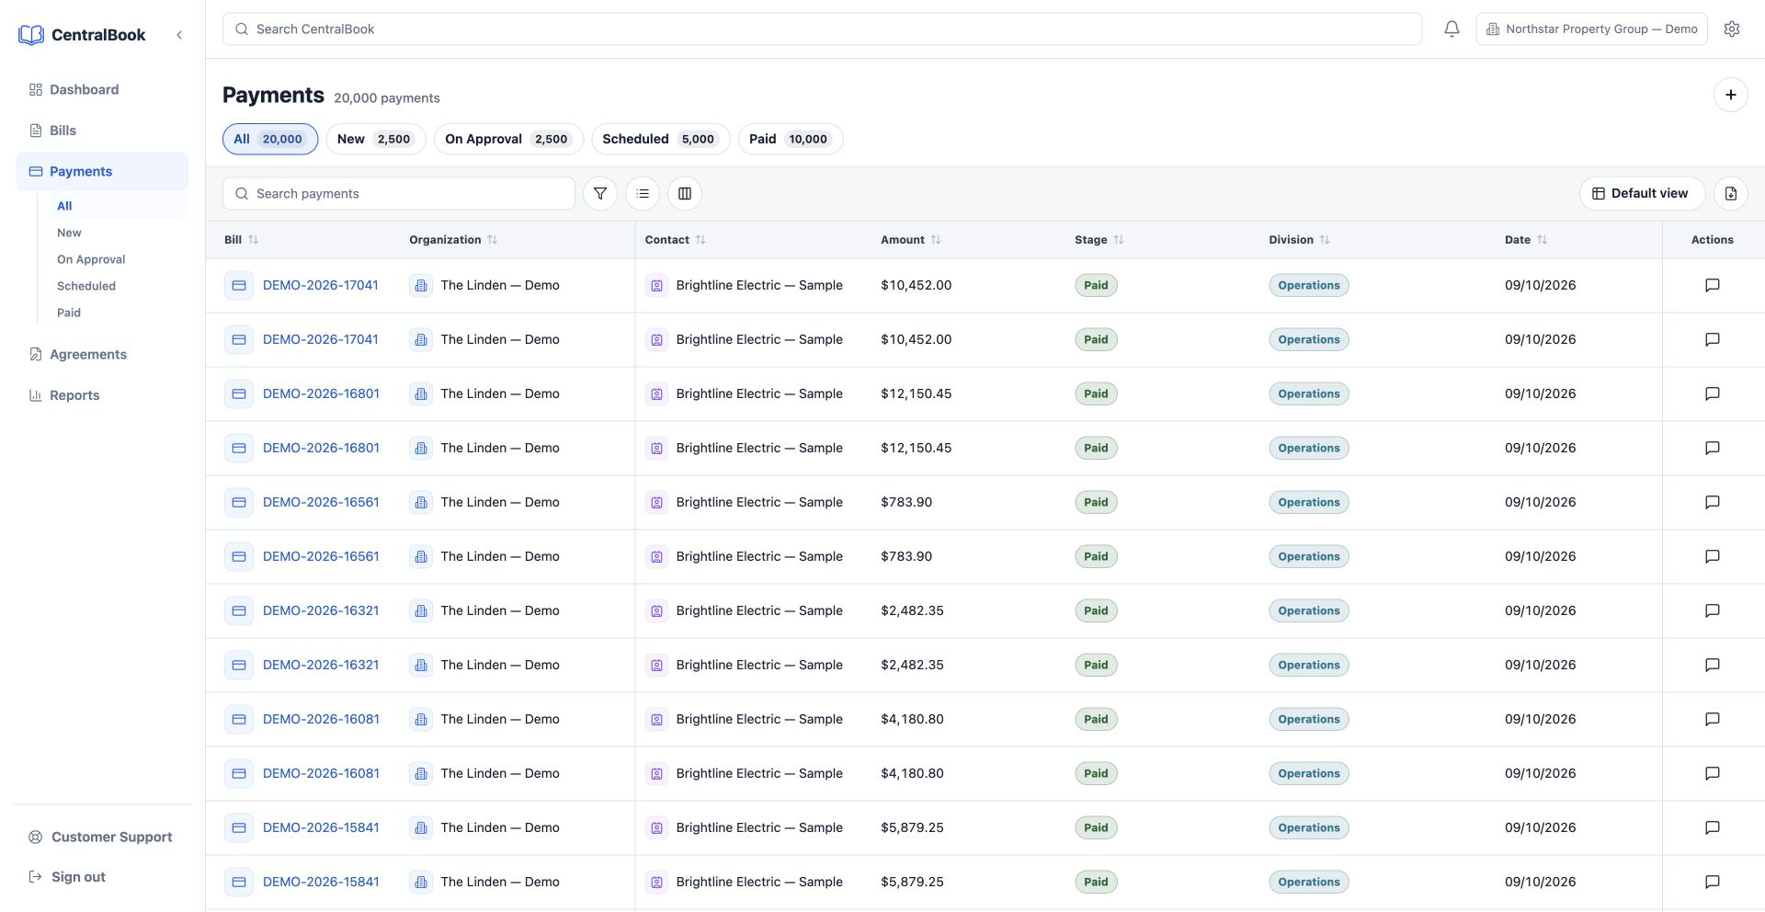Open the notifications bell
Viewport: 1765px width, 912px height.
(1452, 28)
